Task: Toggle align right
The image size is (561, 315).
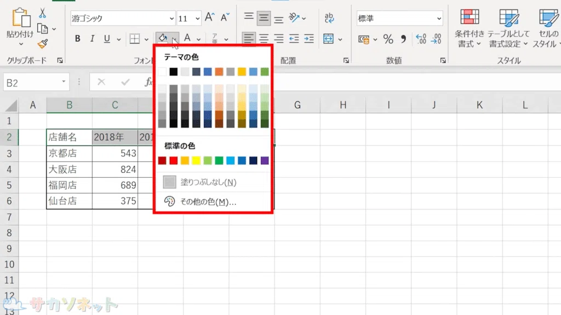Action: tap(278, 38)
